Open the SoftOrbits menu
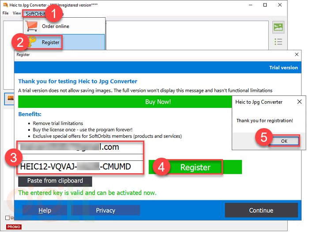Viewport: 309px width, 232px height. (35, 14)
